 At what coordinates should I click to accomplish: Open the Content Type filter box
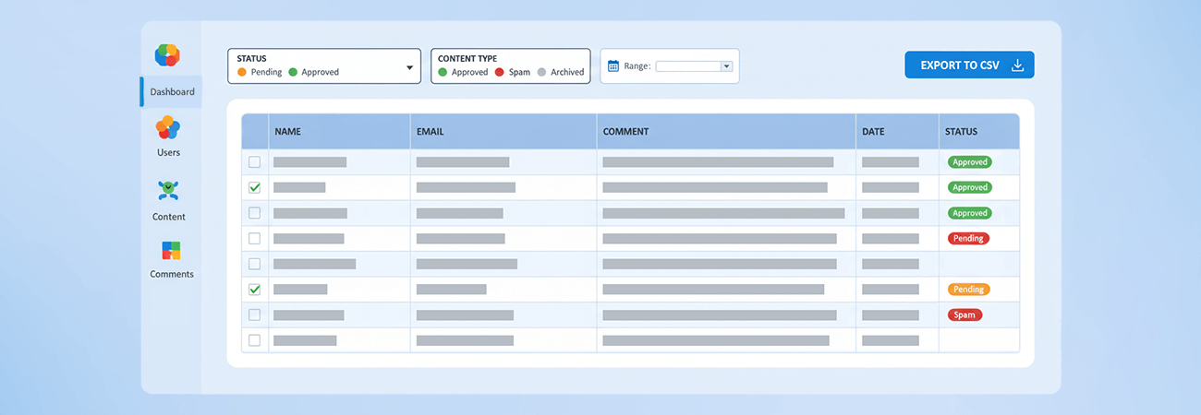(510, 65)
